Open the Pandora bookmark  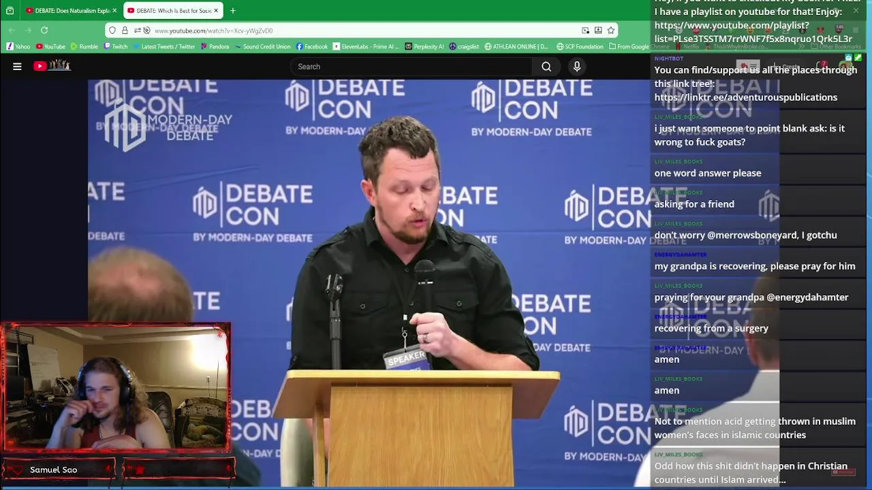[x=215, y=46]
